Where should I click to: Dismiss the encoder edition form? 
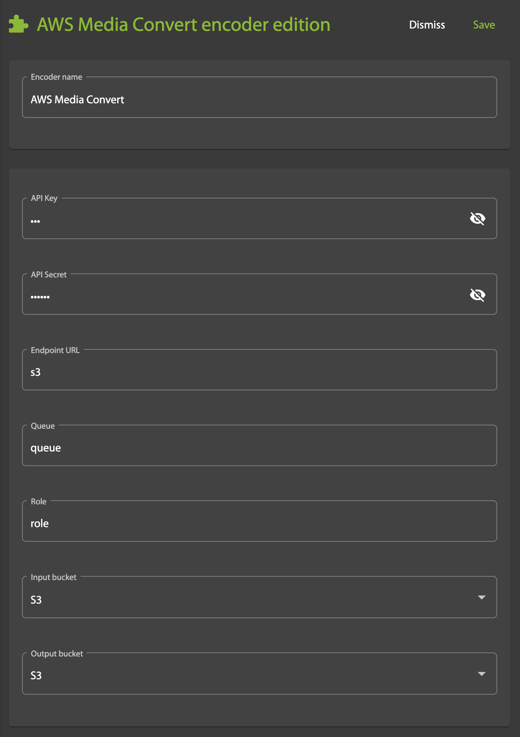point(427,25)
